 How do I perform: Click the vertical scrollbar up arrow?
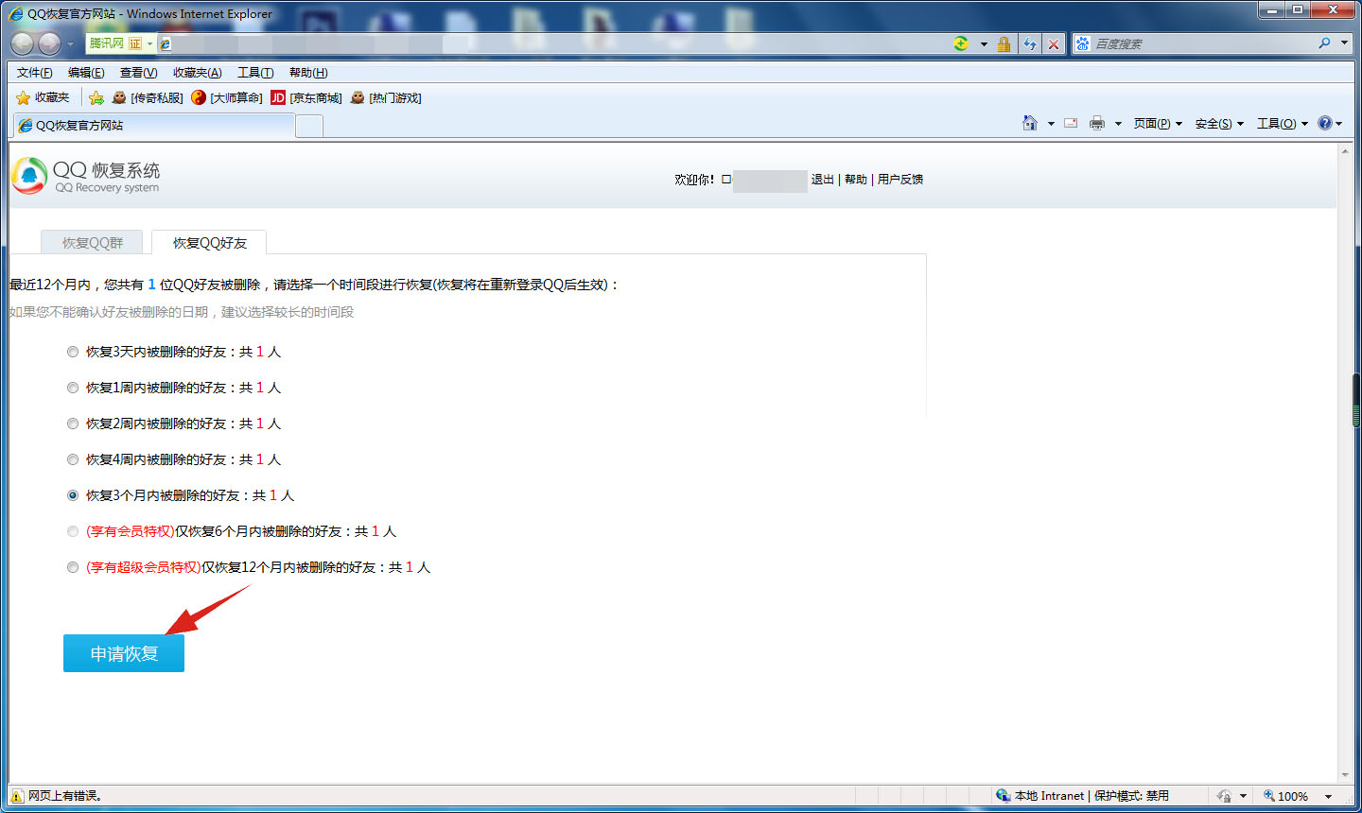(1345, 151)
